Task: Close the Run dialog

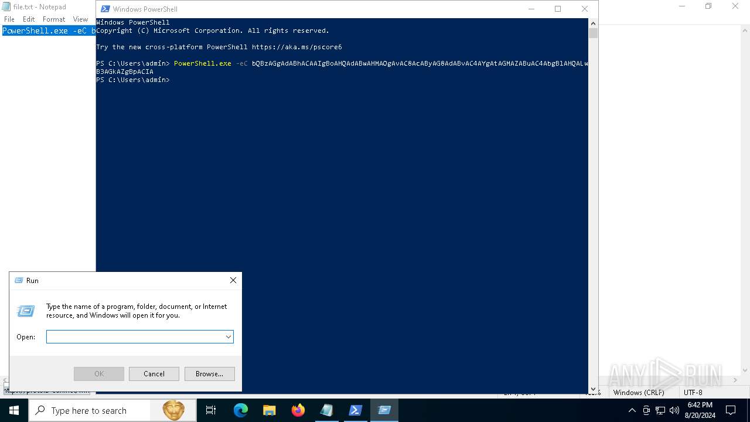Action: (233, 281)
